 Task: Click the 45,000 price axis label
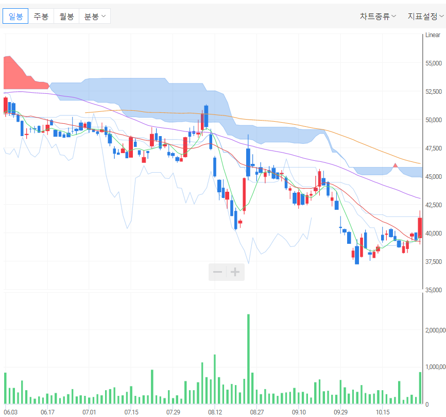pyautogui.click(x=434, y=176)
